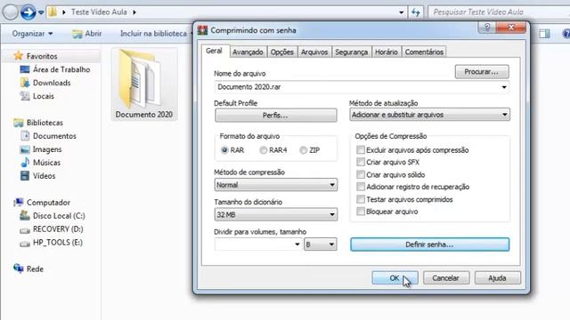Click the Músicas note icon
This screenshot has height=320, width=570.
[25, 163]
